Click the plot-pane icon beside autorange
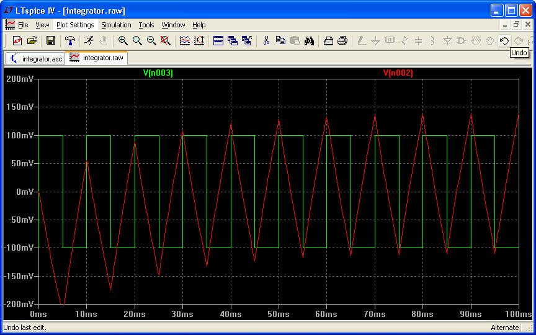536x335 pixels. [x=199, y=41]
